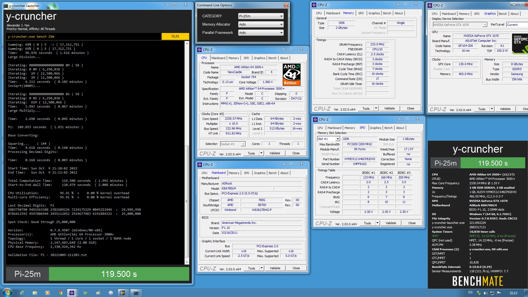Click the BENCHMATE logo in result panel
The image size is (528, 297).
coord(478,281)
